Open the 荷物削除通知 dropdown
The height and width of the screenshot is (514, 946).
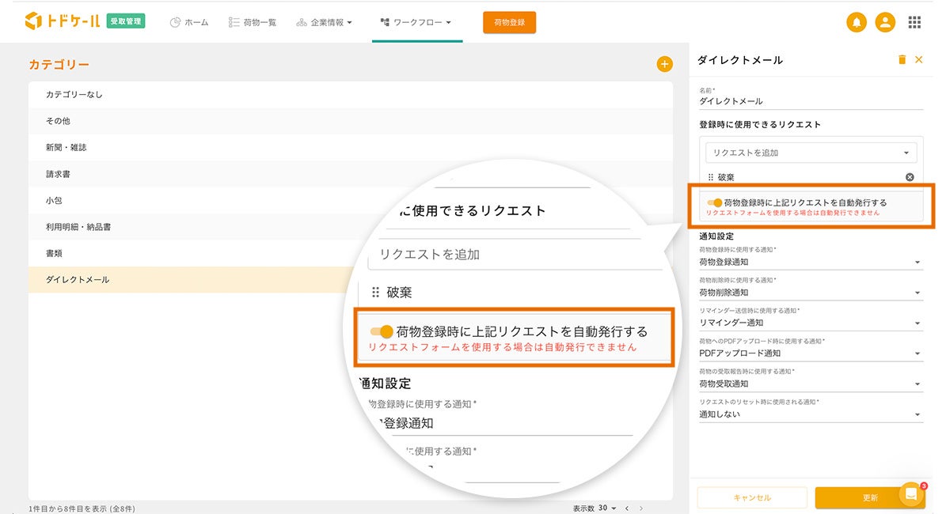click(811, 293)
